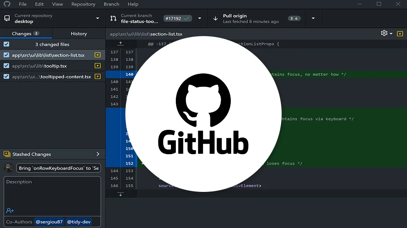The image size is (407, 228).
Task: Click the GitHub Octocat logo in menu bar
Action: (x=7, y=4)
